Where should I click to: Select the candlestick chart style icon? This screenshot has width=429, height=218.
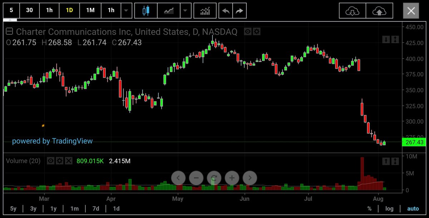[x=145, y=10]
